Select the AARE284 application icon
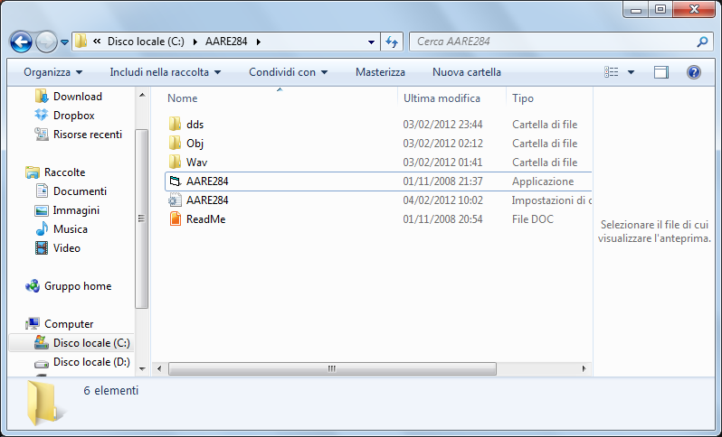The height and width of the screenshot is (437, 722). tap(175, 181)
